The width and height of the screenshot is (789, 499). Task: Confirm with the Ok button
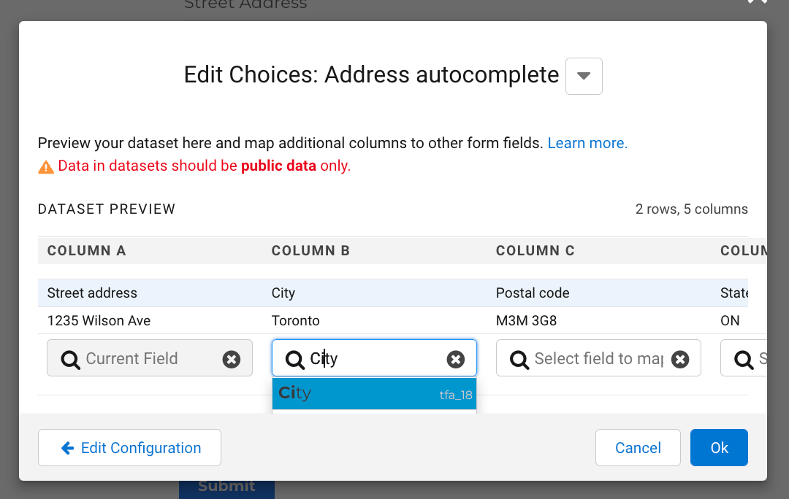click(x=719, y=447)
